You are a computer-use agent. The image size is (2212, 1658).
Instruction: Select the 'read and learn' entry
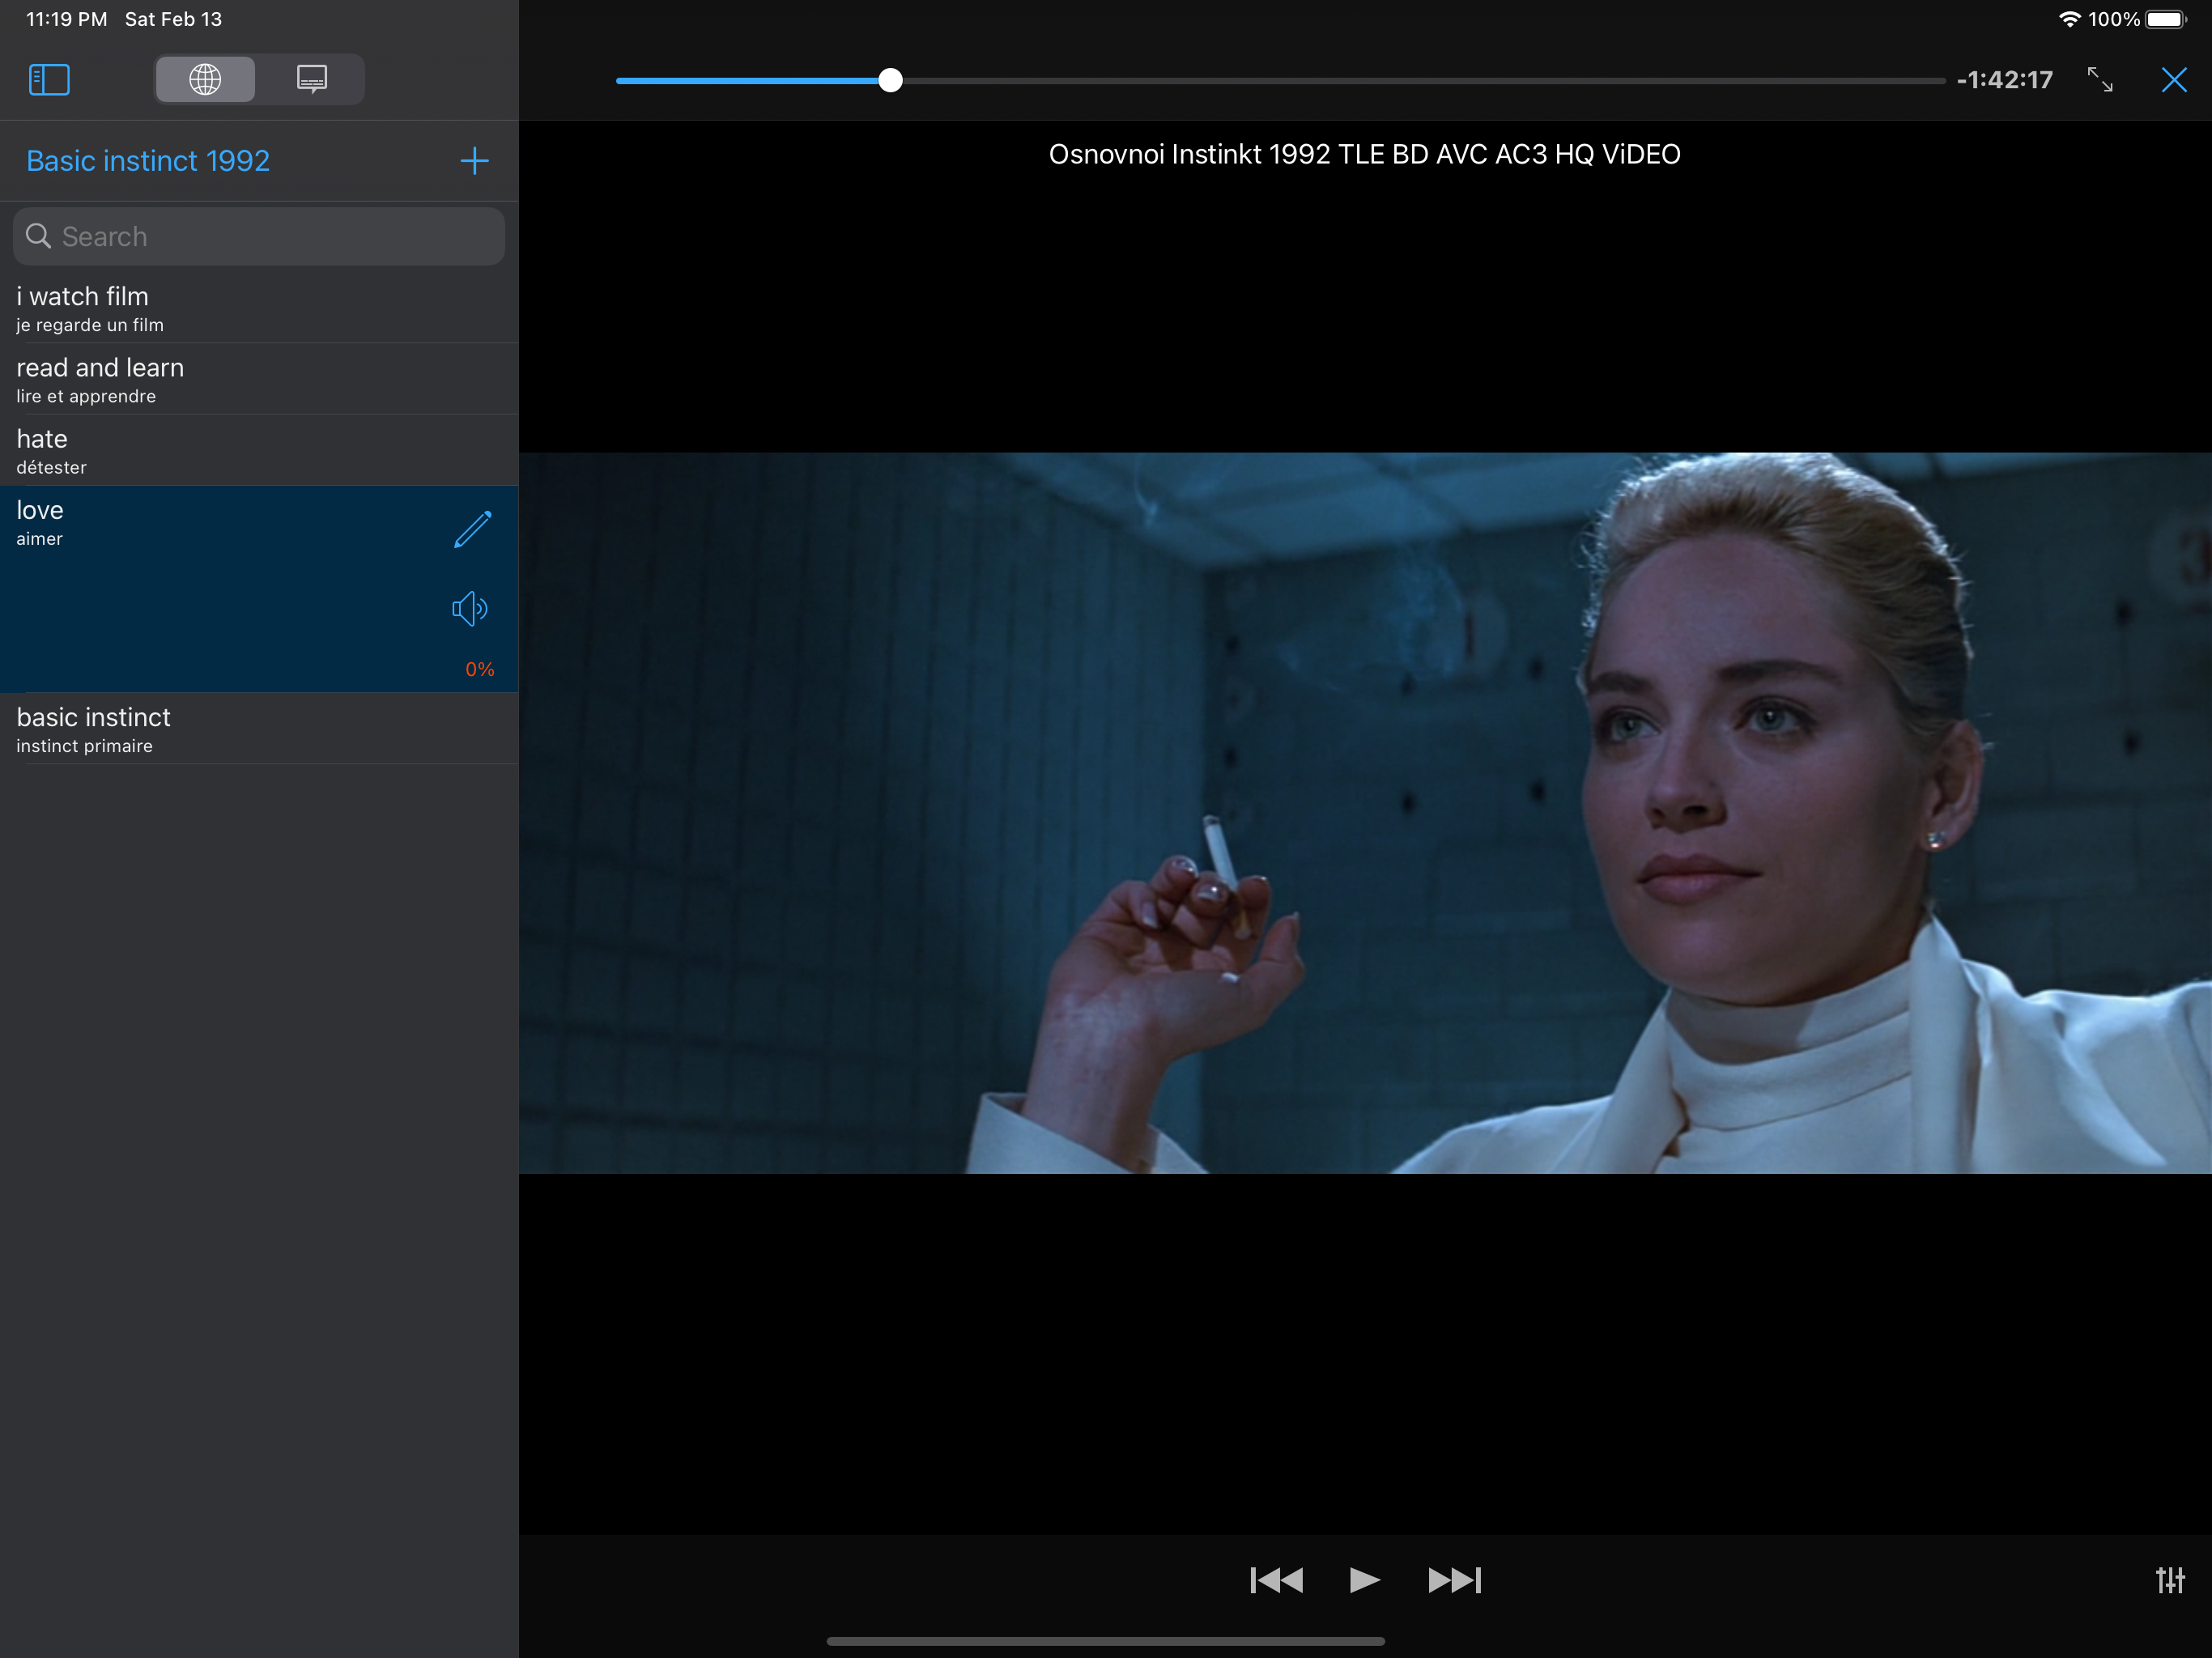pyautogui.click(x=258, y=379)
